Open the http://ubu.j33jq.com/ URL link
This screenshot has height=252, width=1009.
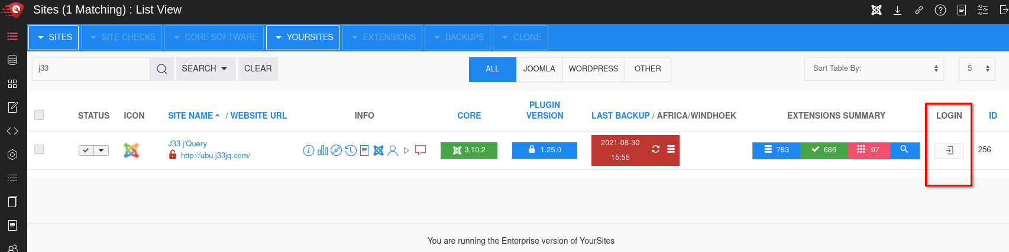pos(215,156)
